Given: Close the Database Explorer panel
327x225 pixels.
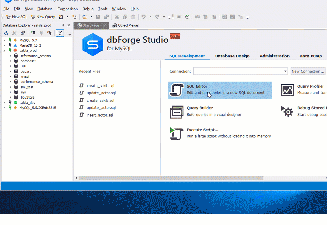Looking at the screenshot, I should 69,25.
